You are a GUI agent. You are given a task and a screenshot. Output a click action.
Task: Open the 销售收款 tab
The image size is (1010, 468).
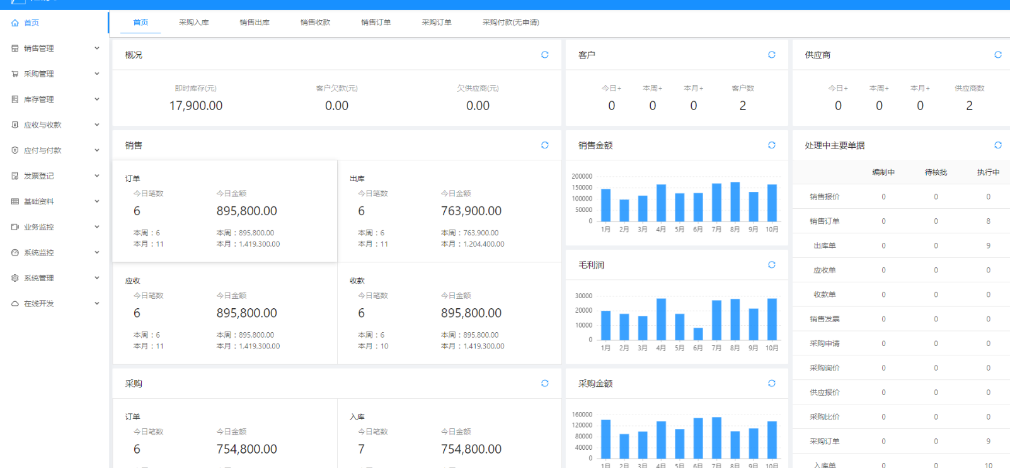[x=316, y=22]
